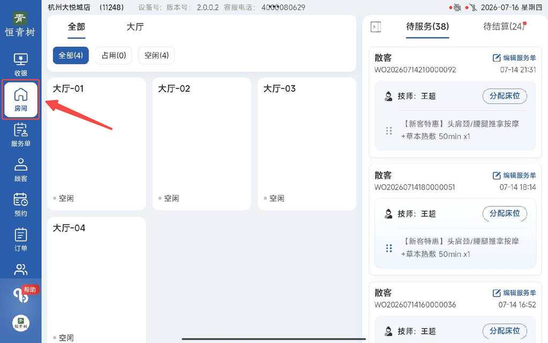Edit service order WO20260714210000092
The width and height of the screenshot is (548, 343).
(514, 58)
